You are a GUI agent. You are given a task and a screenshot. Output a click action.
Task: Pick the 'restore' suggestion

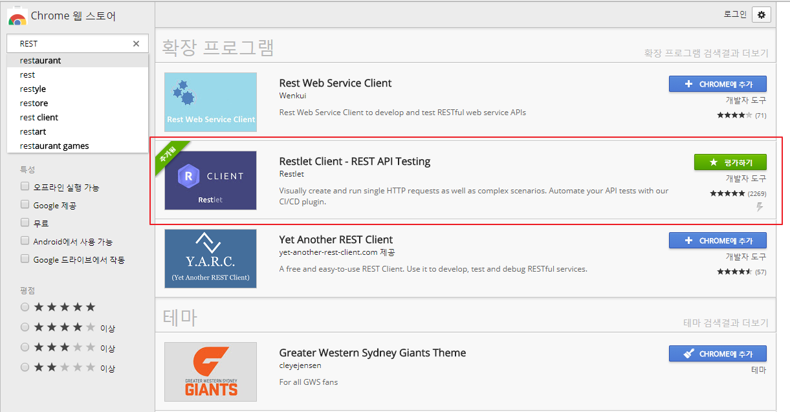click(x=78, y=103)
